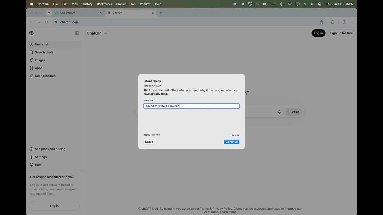
Task: Open the Window menu
Action: tap(145, 4)
